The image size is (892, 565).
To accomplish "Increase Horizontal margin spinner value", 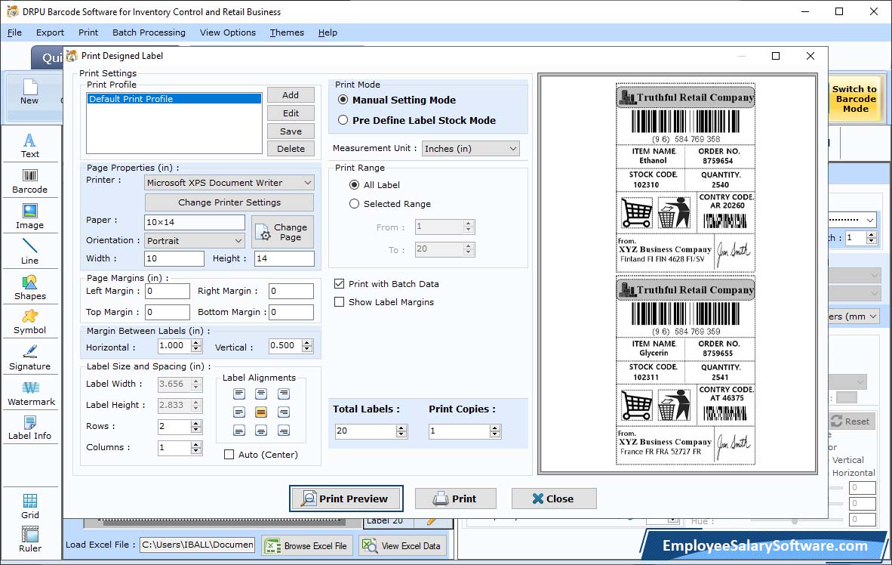I will click(x=196, y=342).
